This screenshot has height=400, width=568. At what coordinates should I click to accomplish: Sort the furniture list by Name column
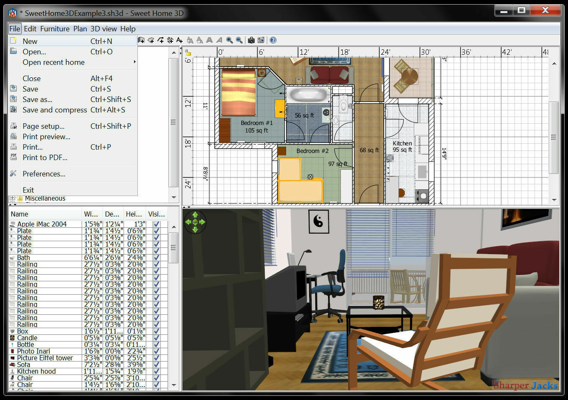tap(45, 214)
